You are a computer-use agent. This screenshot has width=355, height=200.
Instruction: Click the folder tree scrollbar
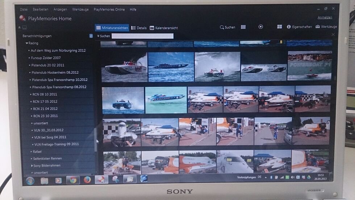pyautogui.click(x=96, y=139)
